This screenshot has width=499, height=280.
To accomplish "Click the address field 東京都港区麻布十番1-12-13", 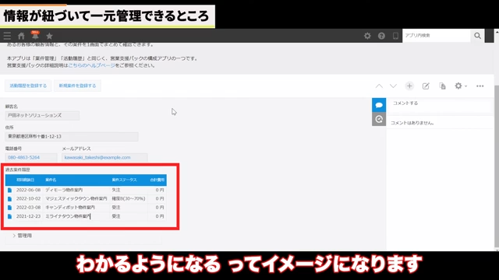I will 72,137.
